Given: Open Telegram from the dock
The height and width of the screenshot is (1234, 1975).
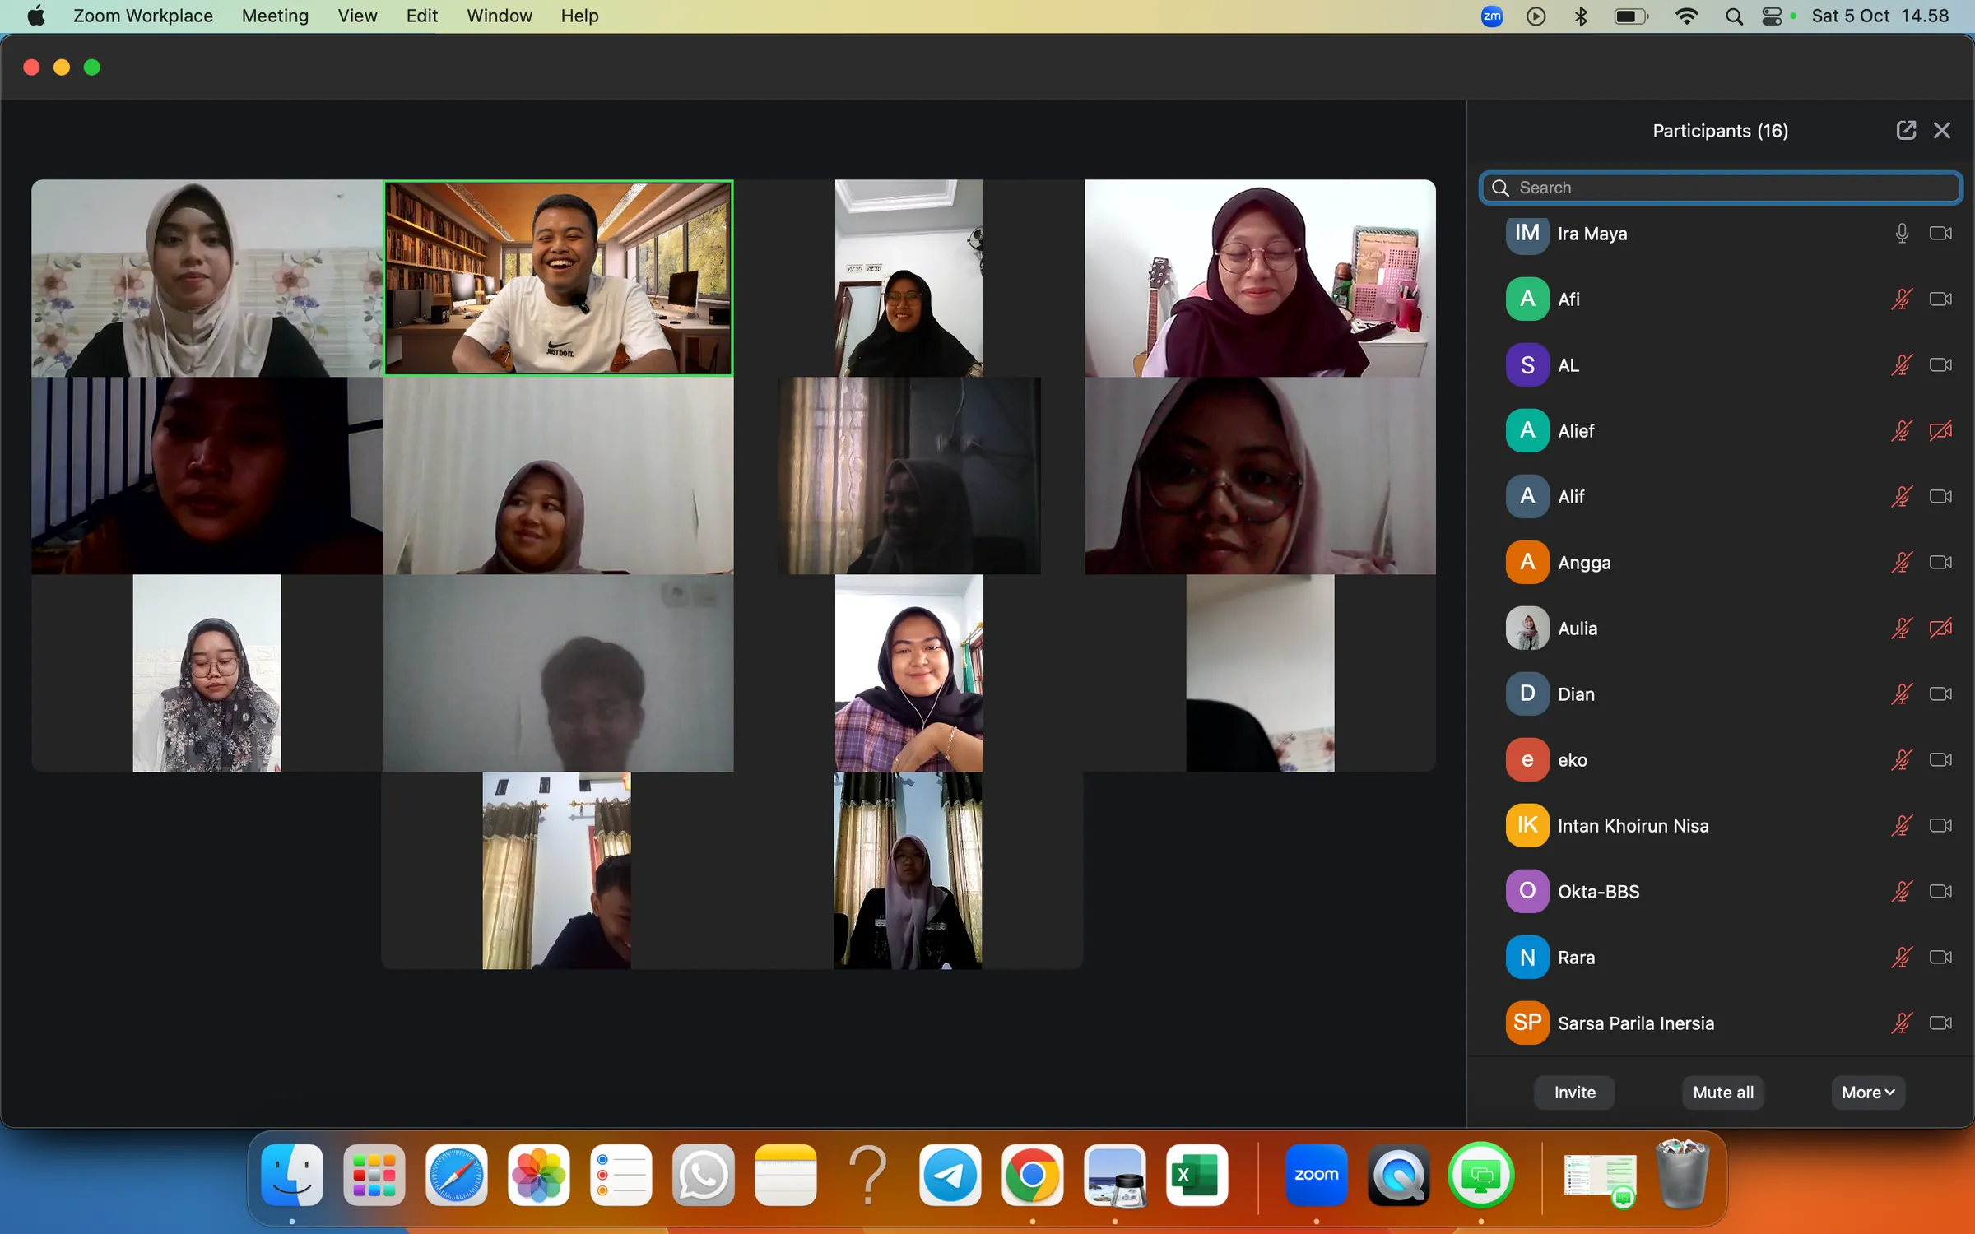Looking at the screenshot, I should pos(950,1175).
